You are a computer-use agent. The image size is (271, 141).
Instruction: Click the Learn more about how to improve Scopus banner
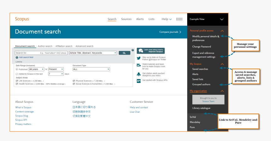(x=151, y=51)
